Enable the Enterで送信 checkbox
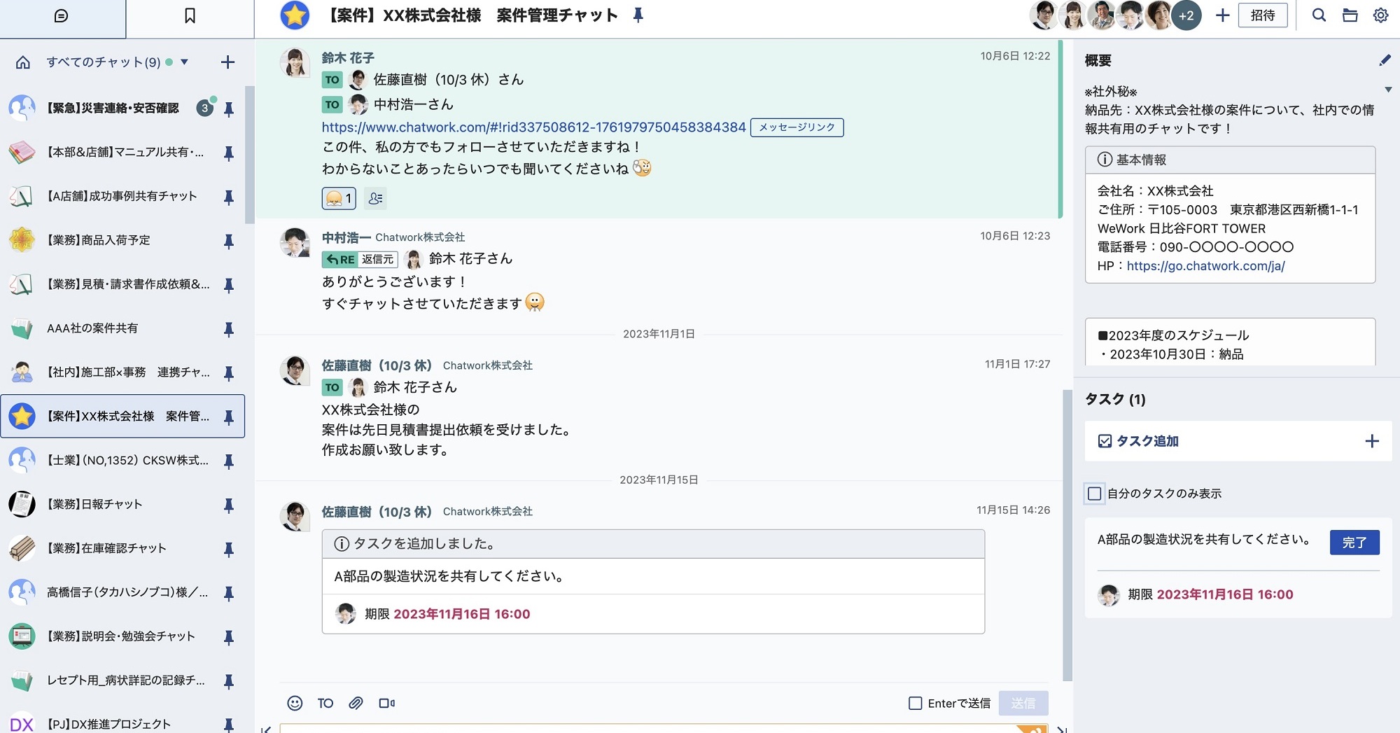Image resolution: width=1400 pixels, height=733 pixels. (915, 703)
